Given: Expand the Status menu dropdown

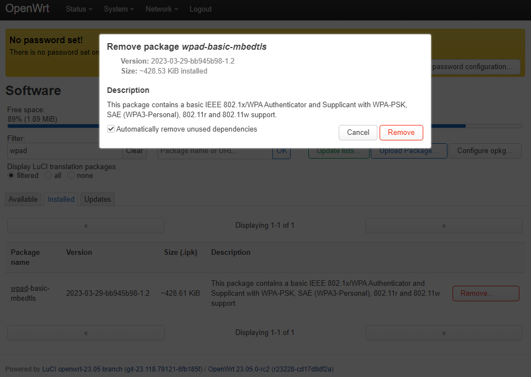Looking at the screenshot, I should tap(78, 9).
